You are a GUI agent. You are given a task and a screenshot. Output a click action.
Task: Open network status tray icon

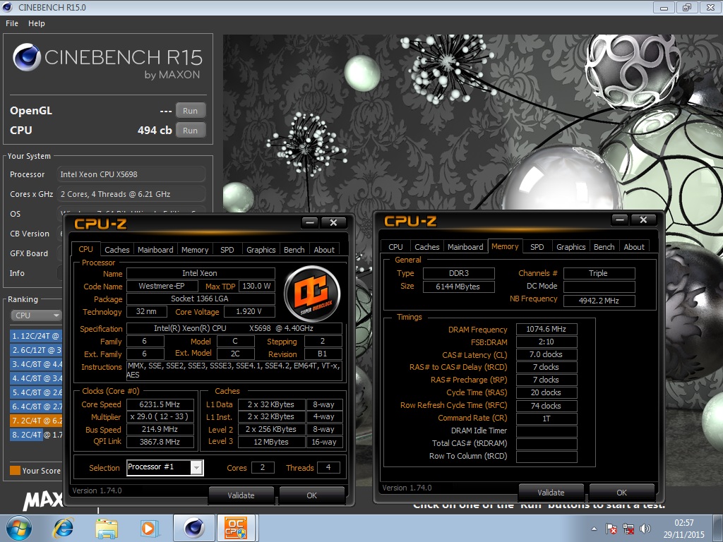click(628, 529)
